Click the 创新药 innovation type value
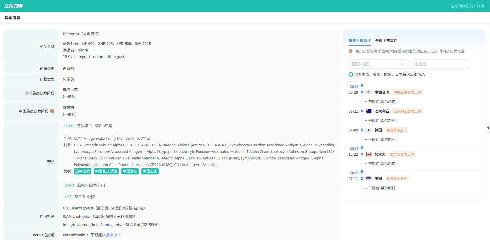Image resolution: width=490 pixels, height=240 pixels. click(68, 69)
